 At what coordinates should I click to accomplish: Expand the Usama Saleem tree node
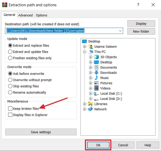pyautogui.click(x=84, y=47)
